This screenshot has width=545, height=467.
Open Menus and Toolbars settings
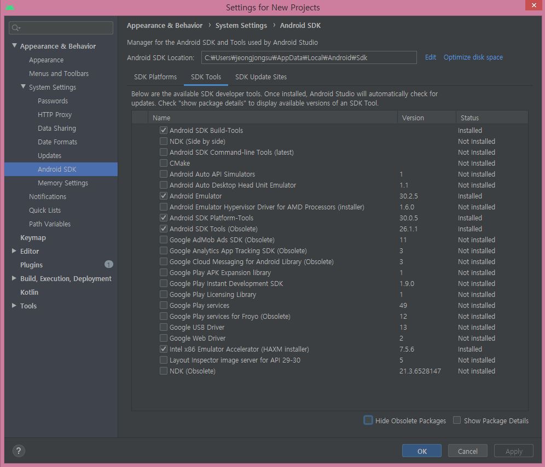tap(59, 73)
